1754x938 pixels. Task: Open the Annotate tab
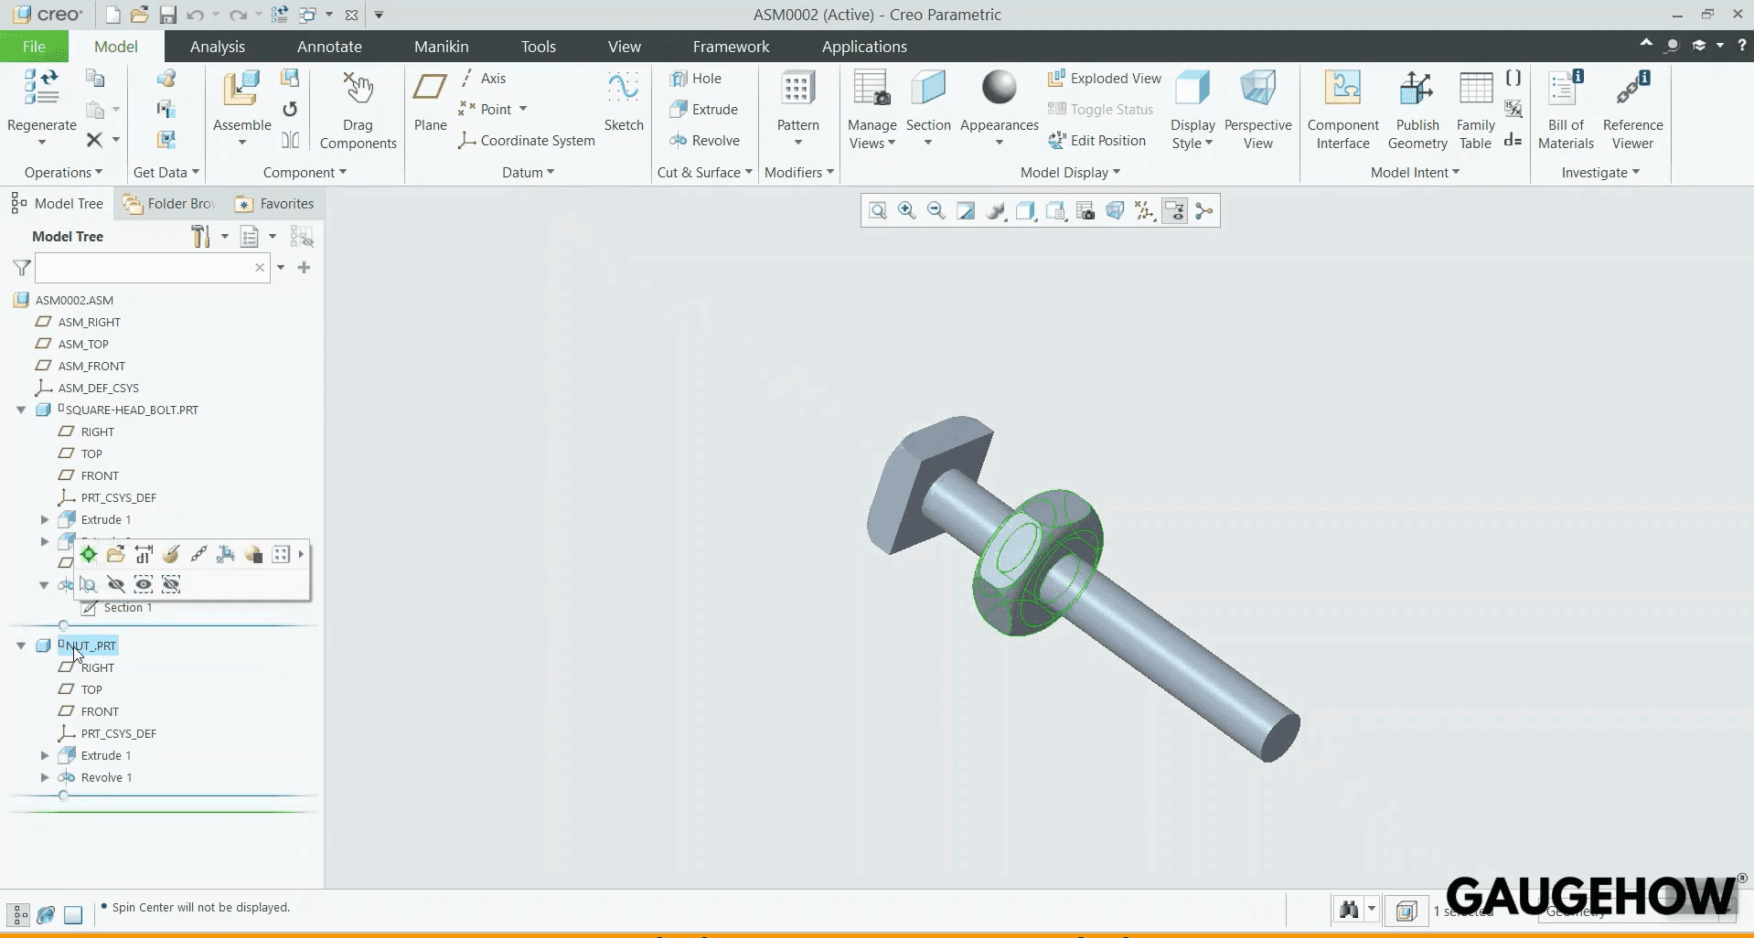(329, 46)
